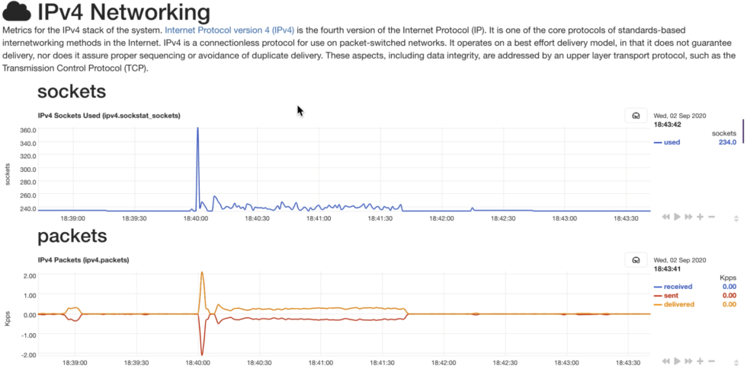Rewind the IPv4 sockets chart
This screenshot has height=375, width=747.
coord(666,217)
